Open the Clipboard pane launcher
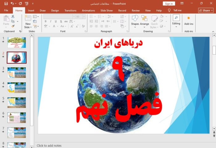The width and height of the screenshot is (216, 148). click(20, 31)
